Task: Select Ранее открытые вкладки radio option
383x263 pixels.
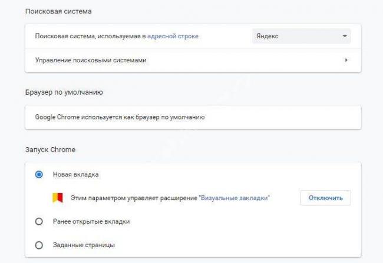Action: tap(39, 222)
